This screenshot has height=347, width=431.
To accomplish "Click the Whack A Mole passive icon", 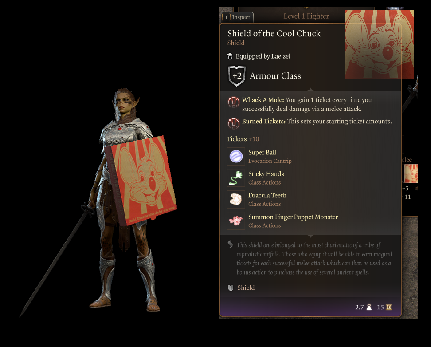I will click(233, 102).
